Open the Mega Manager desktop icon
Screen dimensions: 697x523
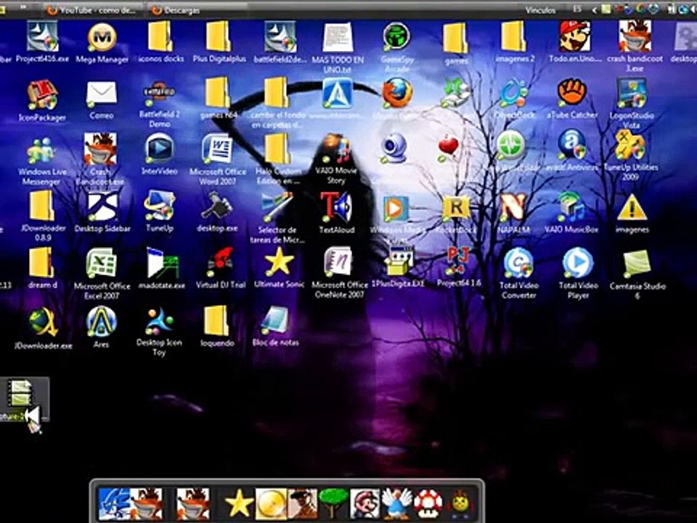point(102,38)
